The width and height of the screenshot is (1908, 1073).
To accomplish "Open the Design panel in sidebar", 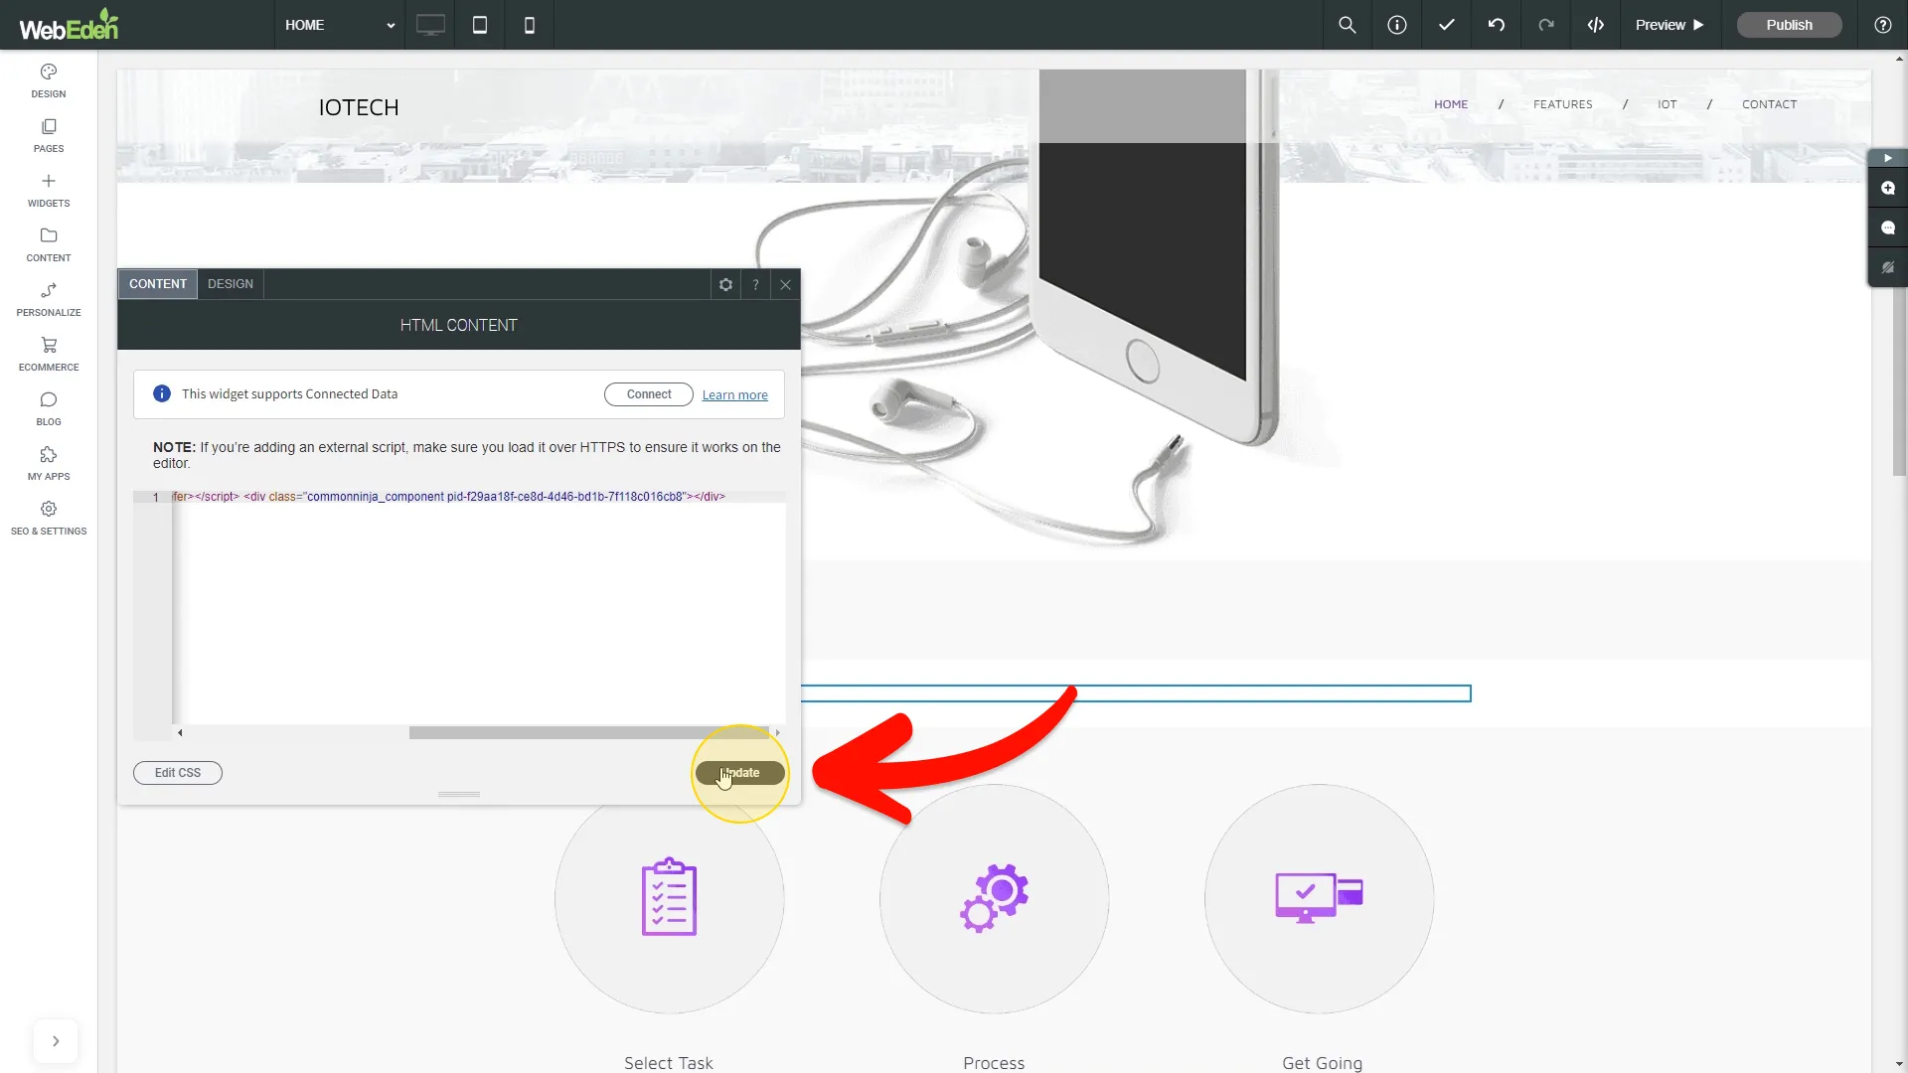I will coord(48,81).
